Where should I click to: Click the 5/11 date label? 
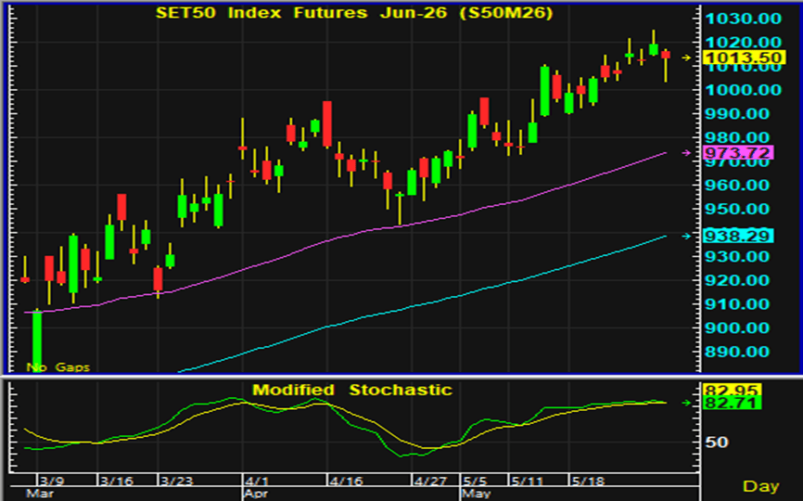[x=527, y=481]
